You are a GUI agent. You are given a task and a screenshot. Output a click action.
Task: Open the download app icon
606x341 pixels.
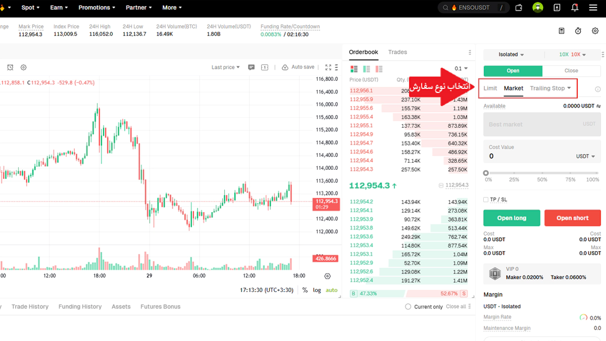pos(557,8)
